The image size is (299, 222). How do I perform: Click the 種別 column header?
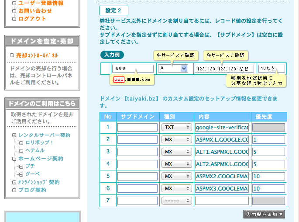[177, 117]
